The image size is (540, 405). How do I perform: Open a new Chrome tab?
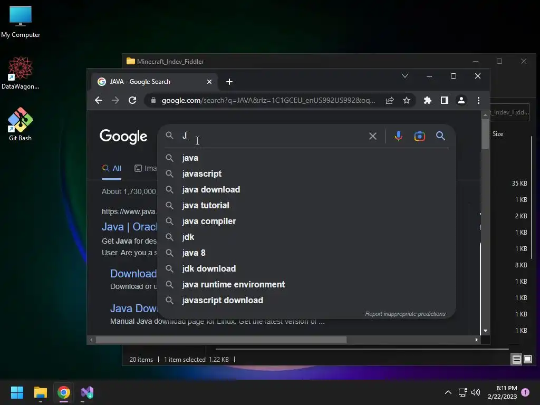[229, 82]
